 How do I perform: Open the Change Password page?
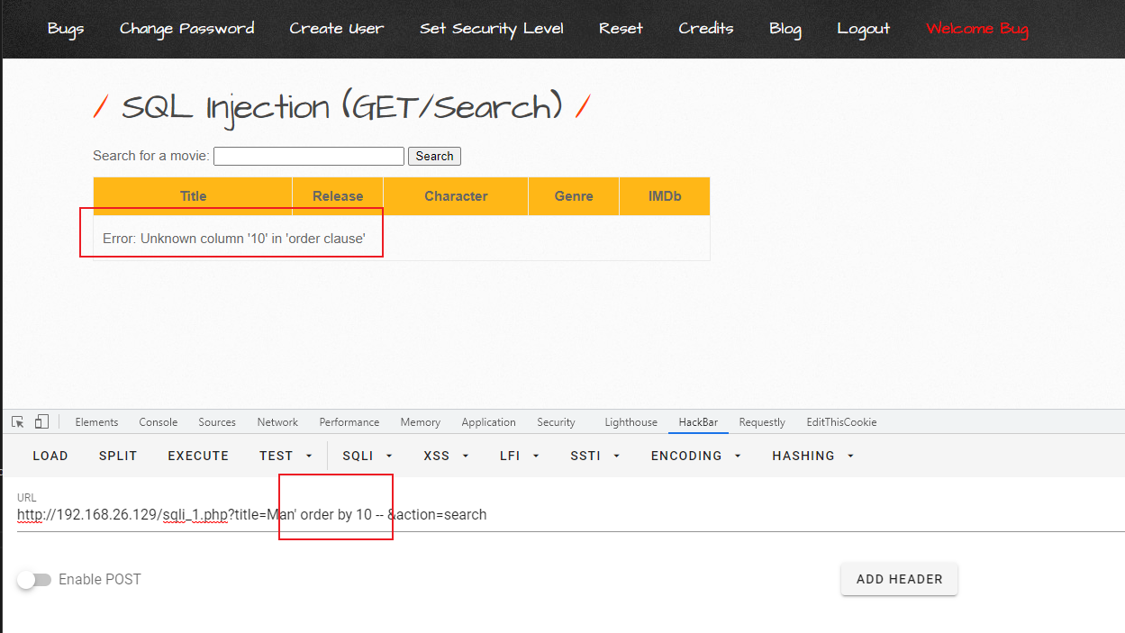click(x=187, y=29)
